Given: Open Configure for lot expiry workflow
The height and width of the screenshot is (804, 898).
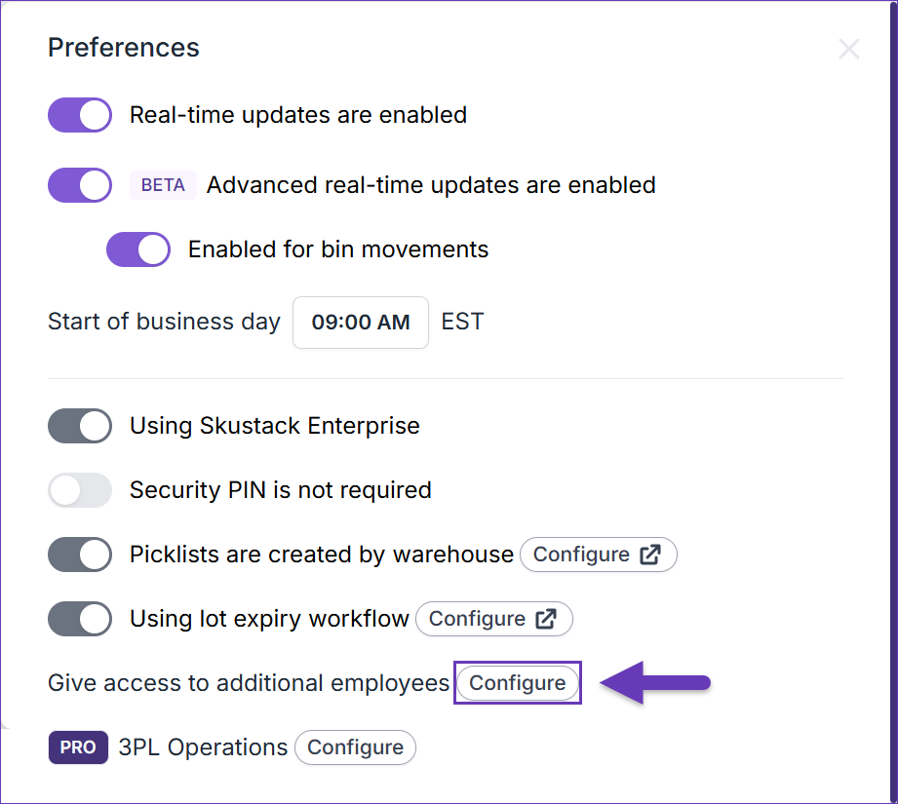Looking at the screenshot, I should tap(494, 619).
